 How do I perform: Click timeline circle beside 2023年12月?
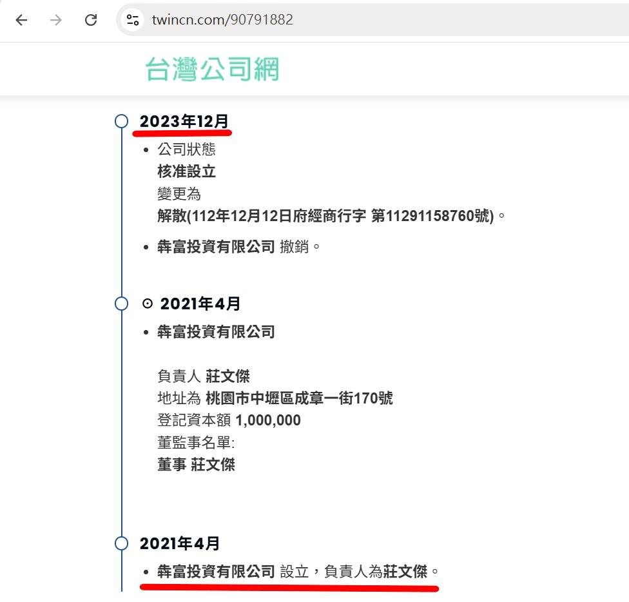[x=121, y=121]
